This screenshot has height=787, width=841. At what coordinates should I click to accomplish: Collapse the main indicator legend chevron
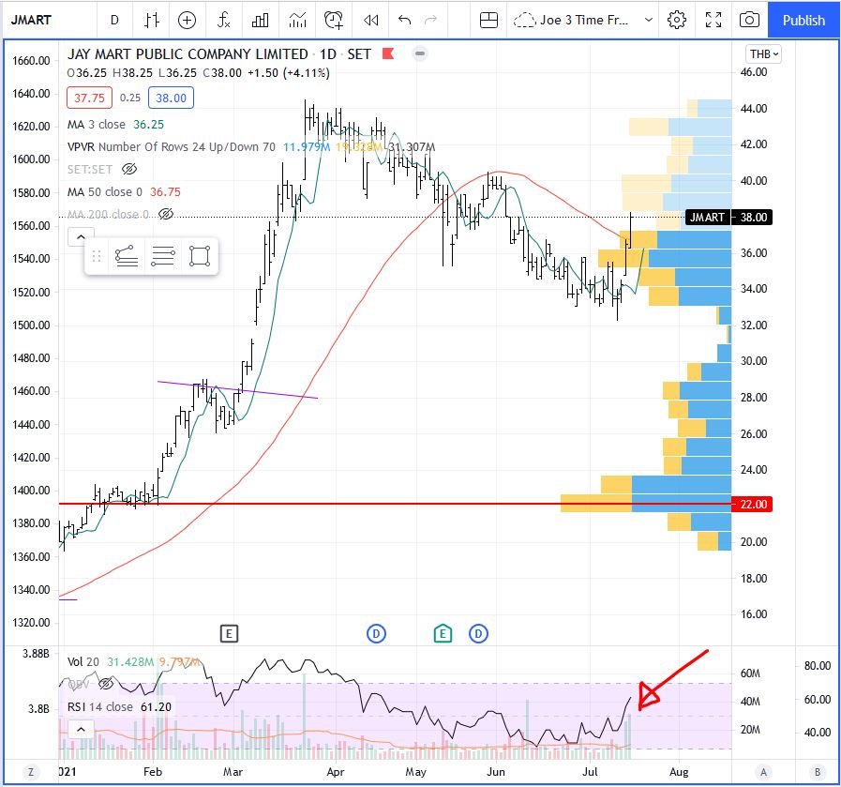pyautogui.click(x=81, y=236)
